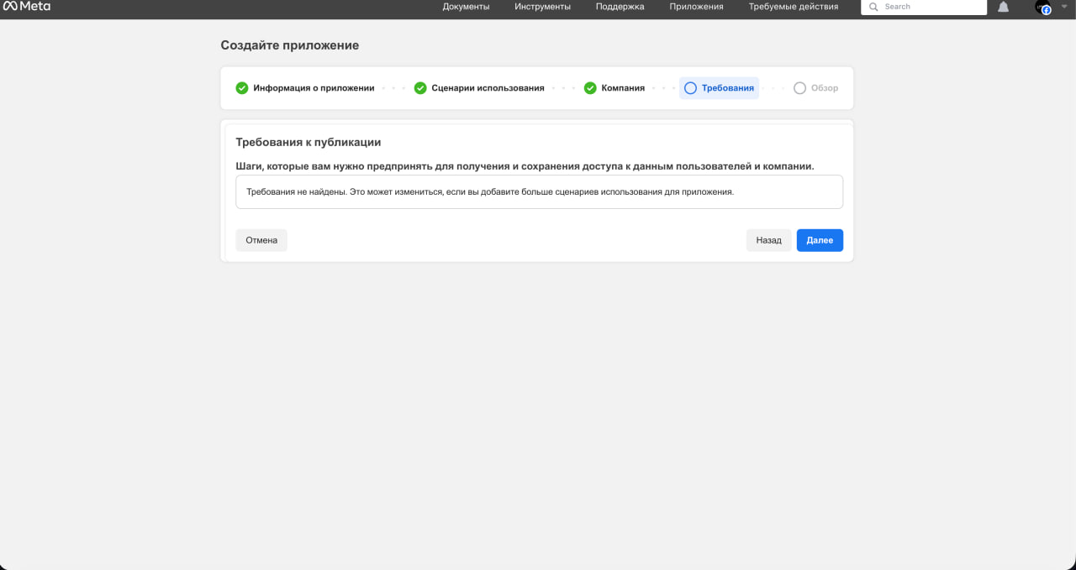Image resolution: width=1076 pixels, height=570 pixels.
Task: Click the Meta logo in the top bar
Action: [28, 8]
